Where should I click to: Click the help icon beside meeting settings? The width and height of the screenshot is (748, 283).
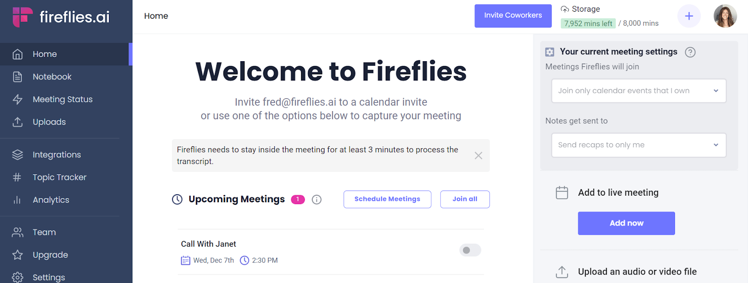[690, 52]
